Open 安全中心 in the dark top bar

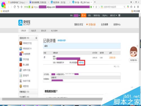(105, 15)
